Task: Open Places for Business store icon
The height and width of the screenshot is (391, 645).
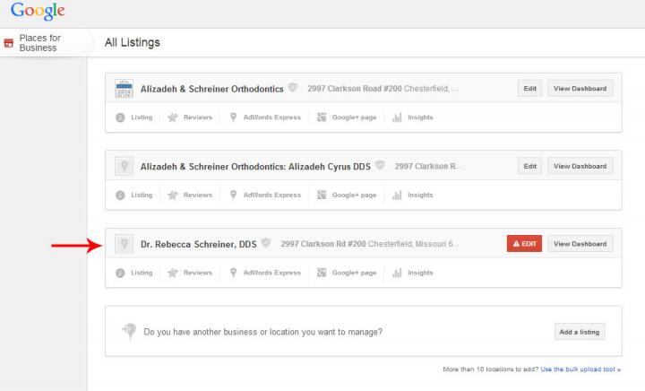Action: 9,43
